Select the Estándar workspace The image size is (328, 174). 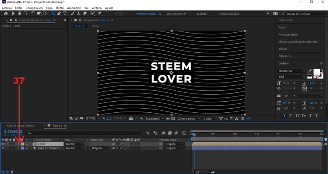(x=202, y=13)
